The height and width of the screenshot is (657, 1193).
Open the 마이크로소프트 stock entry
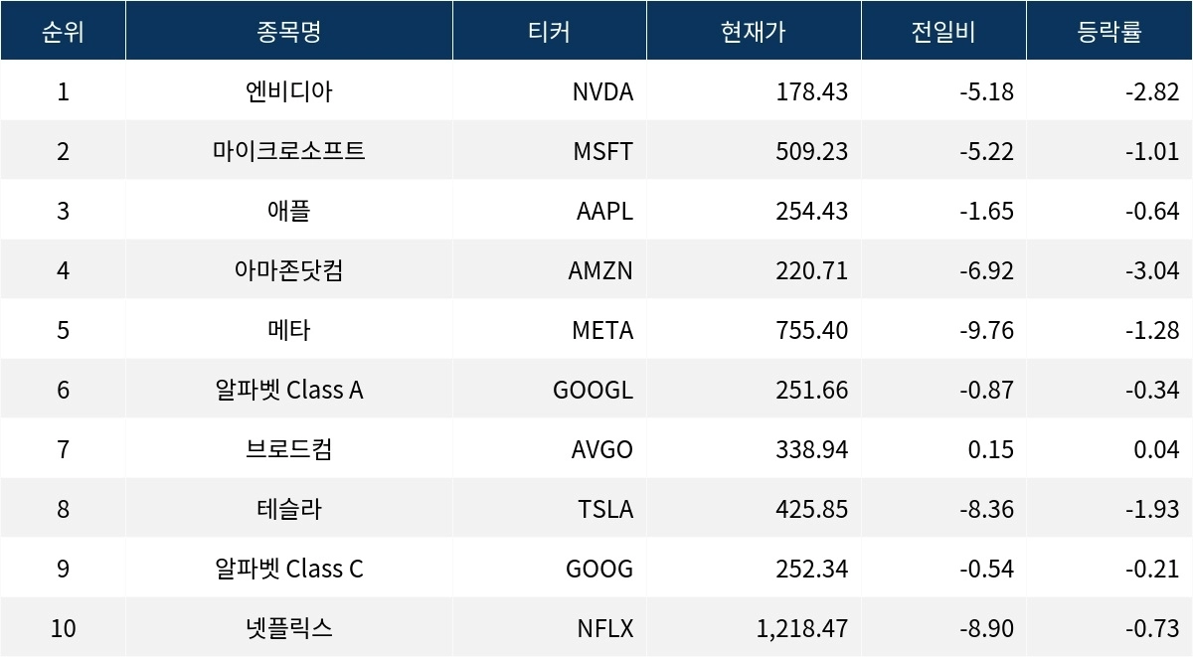288,151
